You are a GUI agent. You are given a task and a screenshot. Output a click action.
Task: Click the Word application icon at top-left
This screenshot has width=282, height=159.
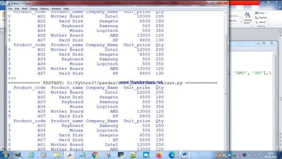coord(2,3)
